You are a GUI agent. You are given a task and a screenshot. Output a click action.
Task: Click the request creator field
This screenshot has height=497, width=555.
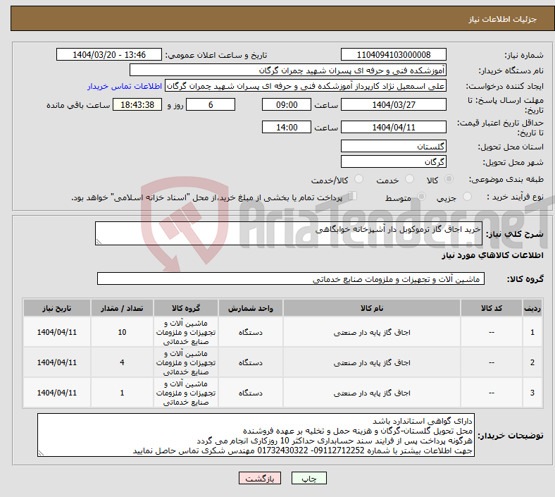click(x=306, y=86)
